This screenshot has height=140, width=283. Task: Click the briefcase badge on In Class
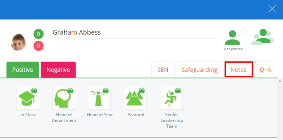coord(34,90)
